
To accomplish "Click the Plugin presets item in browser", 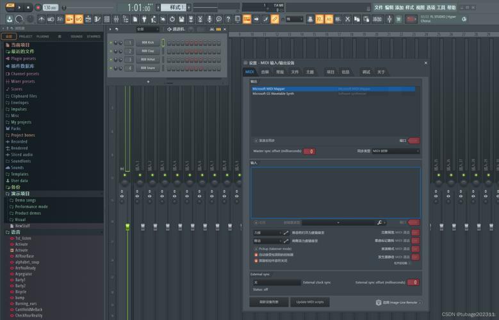I will pyautogui.click(x=23, y=59).
